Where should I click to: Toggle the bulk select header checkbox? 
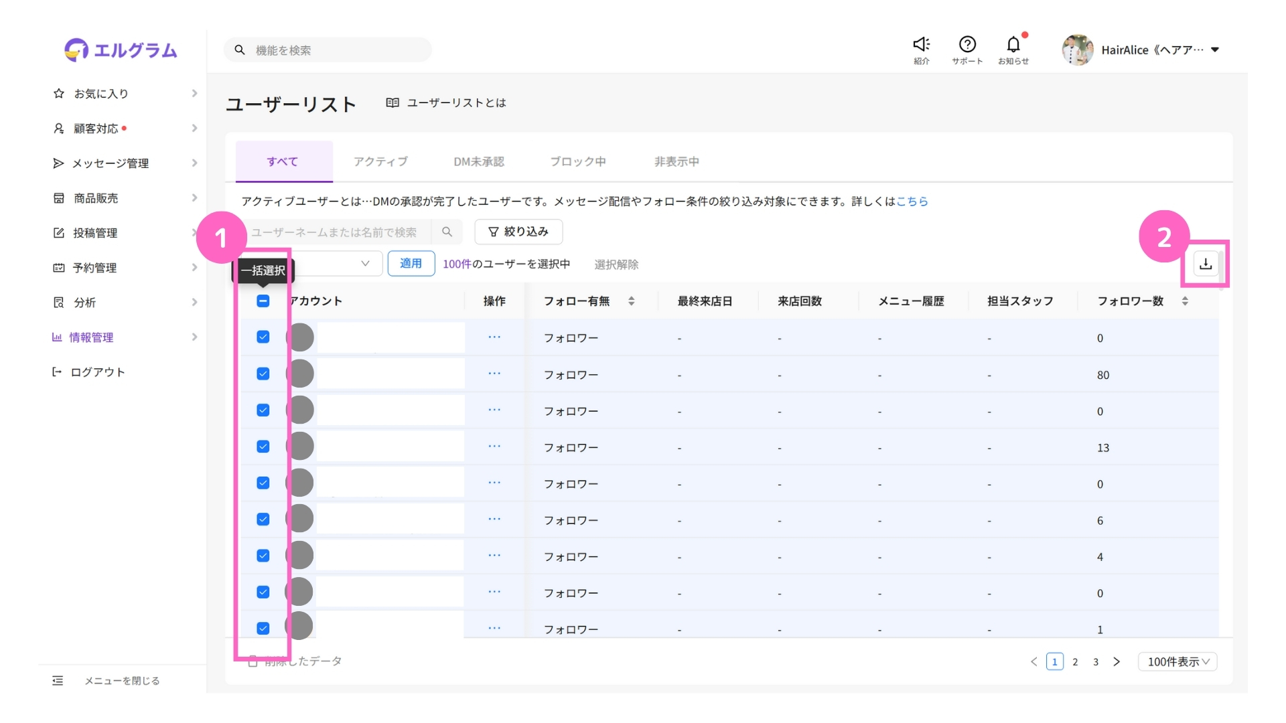pyautogui.click(x=263, y=301)
